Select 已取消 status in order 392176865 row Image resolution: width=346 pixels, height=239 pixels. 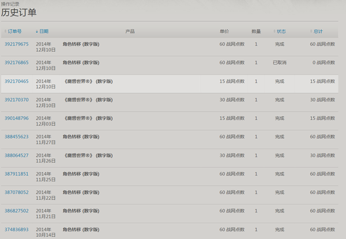tap(280, 63)
